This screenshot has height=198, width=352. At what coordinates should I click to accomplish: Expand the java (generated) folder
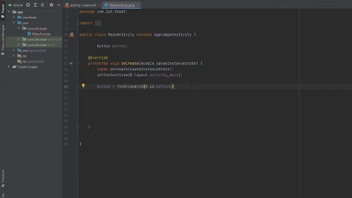point(14,50)
